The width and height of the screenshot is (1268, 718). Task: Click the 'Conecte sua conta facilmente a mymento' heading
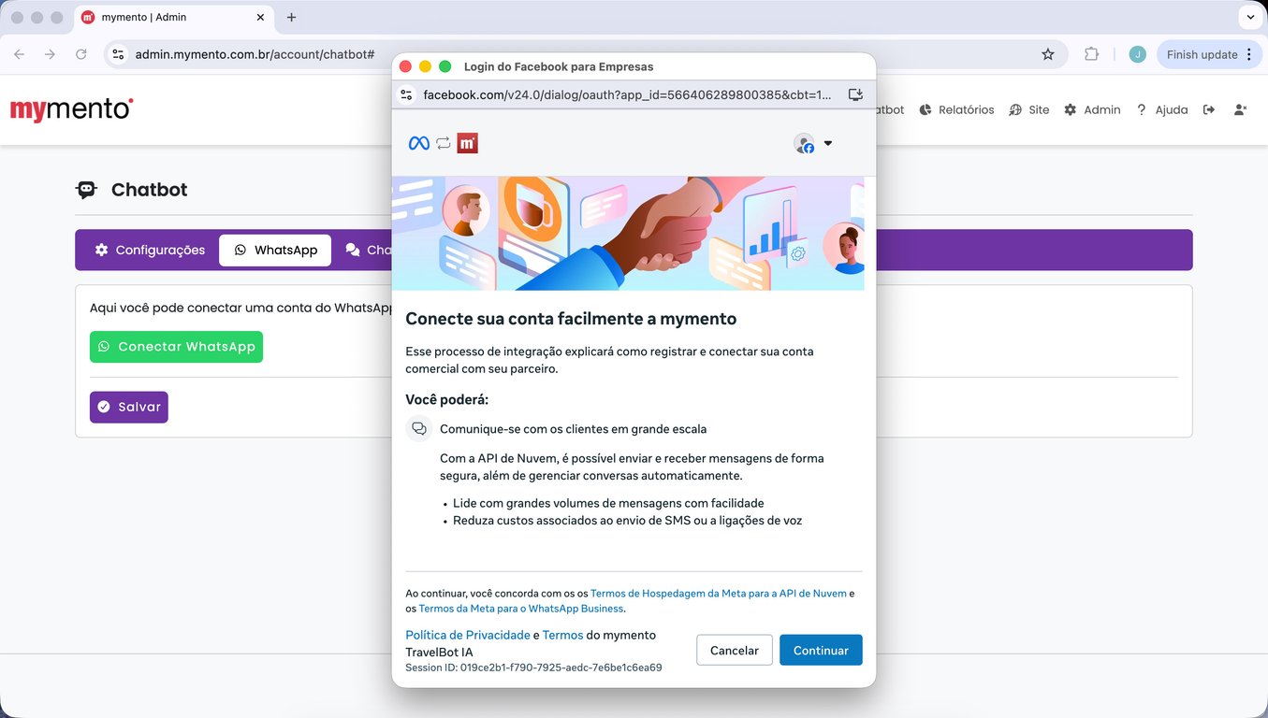[571, 319]
